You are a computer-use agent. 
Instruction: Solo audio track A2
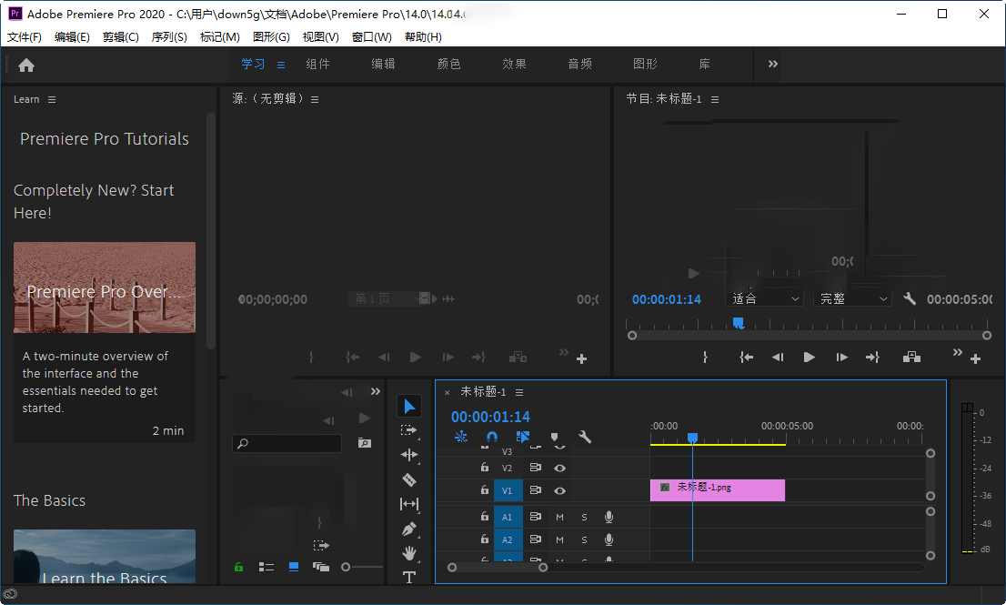584,540
